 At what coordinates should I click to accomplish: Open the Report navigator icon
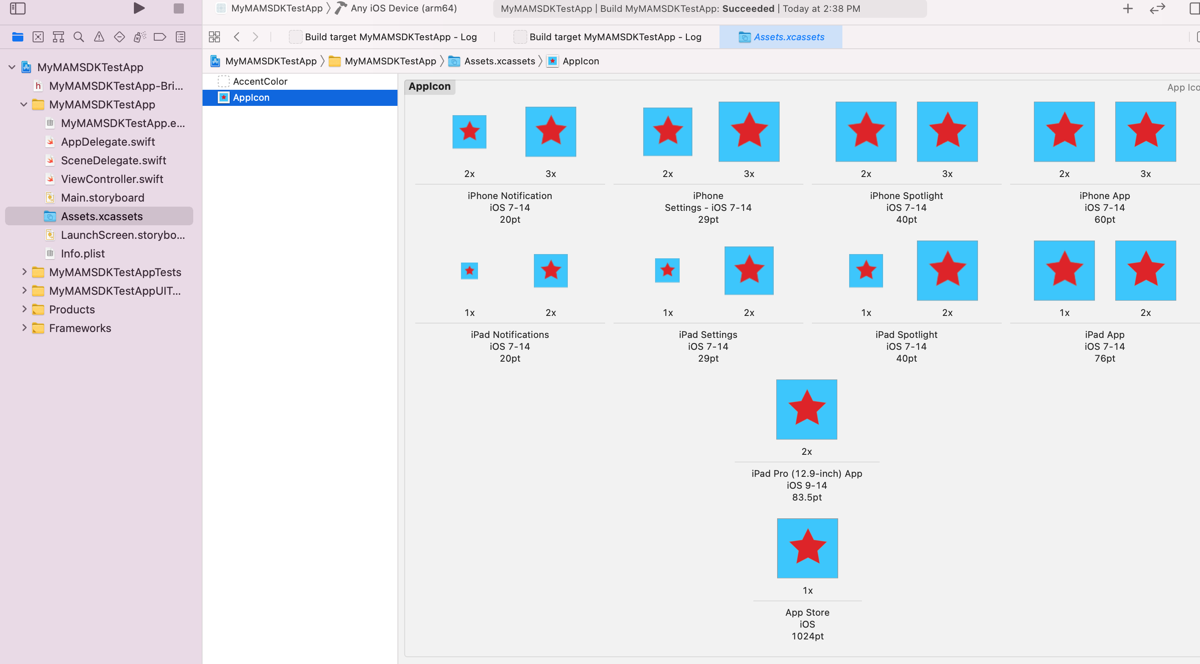[181, 37]
